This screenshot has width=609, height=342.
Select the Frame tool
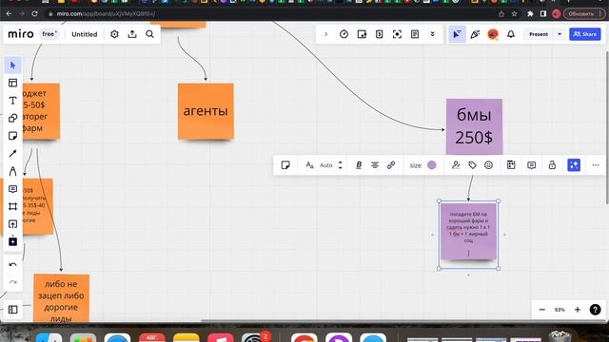pyautogui.click(x=12, y=206)
